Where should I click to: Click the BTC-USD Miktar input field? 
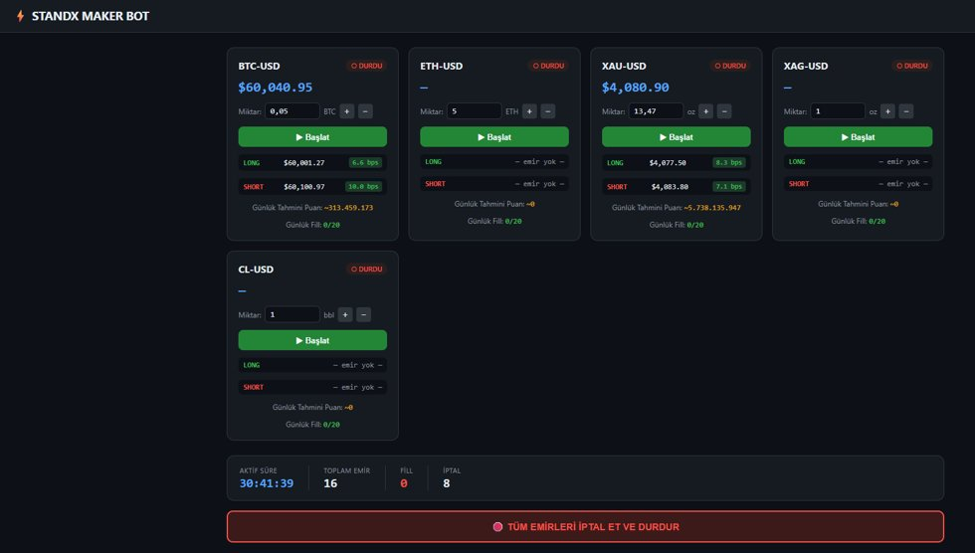coord(292,111)
